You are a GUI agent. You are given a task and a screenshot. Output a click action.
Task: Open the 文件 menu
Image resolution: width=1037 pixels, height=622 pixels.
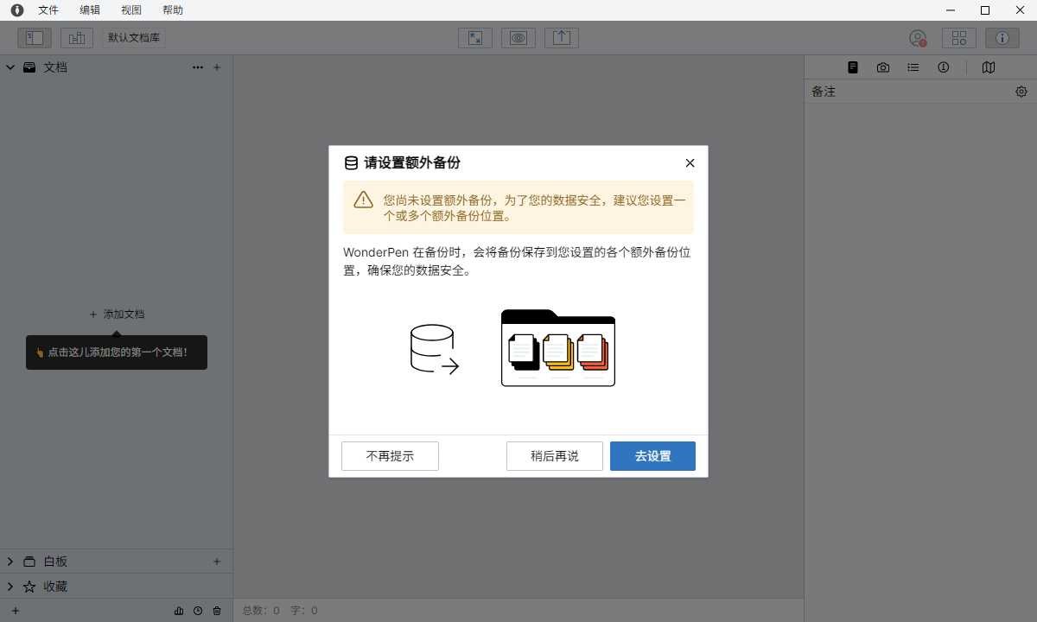point(48,10)
